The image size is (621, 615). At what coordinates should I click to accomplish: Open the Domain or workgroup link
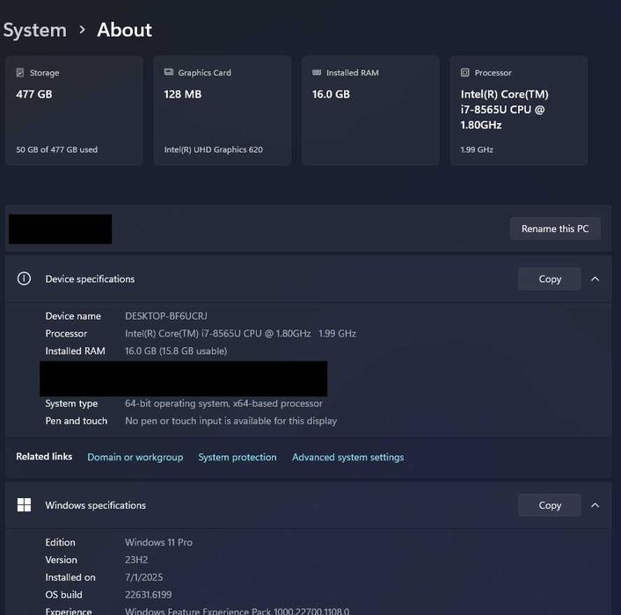tap(135, 457)
